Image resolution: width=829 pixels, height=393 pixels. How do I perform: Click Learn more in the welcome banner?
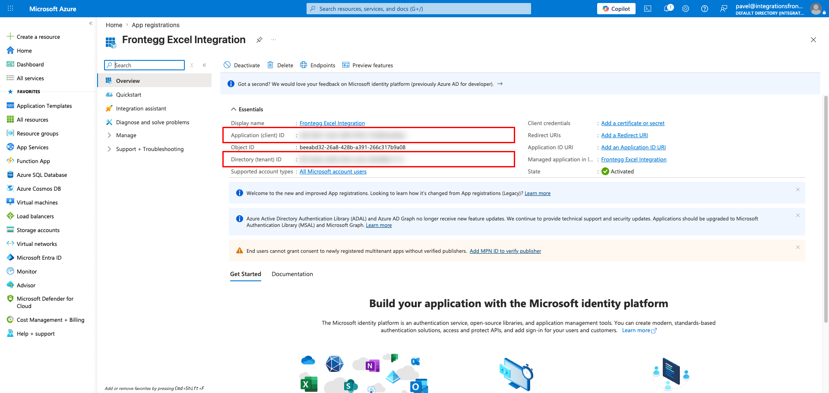(538, 193)
